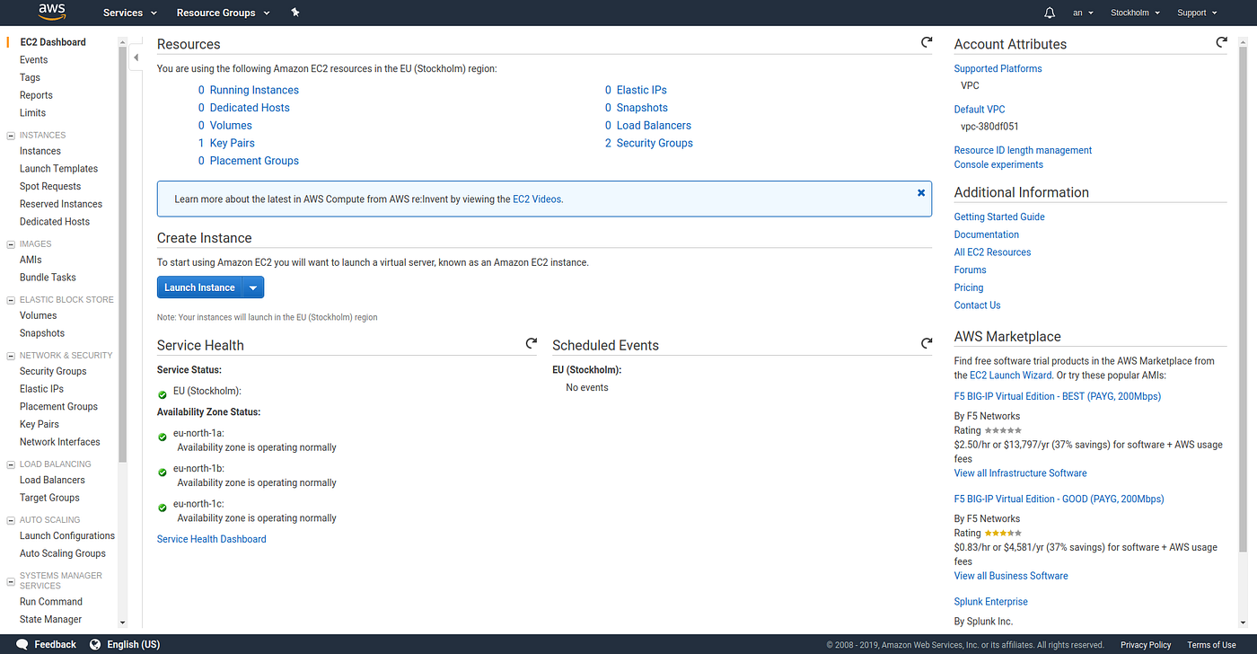This screenshot has height=654, width=1257.
Task: Open the Launch Instance dropdown arrow
Action: click(x=253, y=287)
